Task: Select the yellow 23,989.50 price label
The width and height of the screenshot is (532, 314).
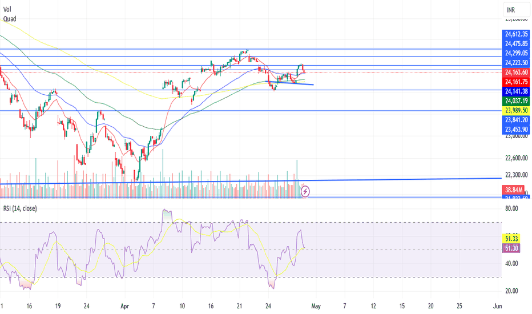Action: point(515,110)
